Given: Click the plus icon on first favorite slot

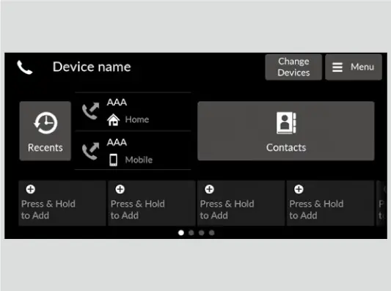Looking at the screenshot, I should pyautogui.click(x=30, y=189).
